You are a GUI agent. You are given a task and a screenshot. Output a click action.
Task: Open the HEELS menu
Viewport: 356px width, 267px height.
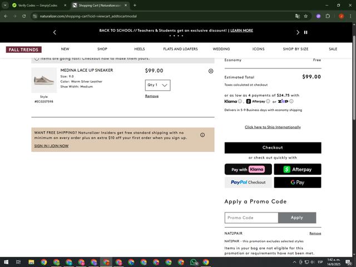140,49
